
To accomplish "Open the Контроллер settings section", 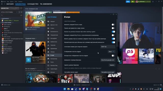I will 54,59.
